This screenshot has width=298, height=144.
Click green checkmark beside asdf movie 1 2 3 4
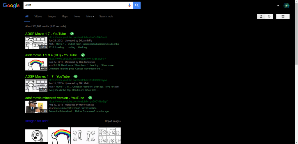pyautogui.click(x=83, y=55)
